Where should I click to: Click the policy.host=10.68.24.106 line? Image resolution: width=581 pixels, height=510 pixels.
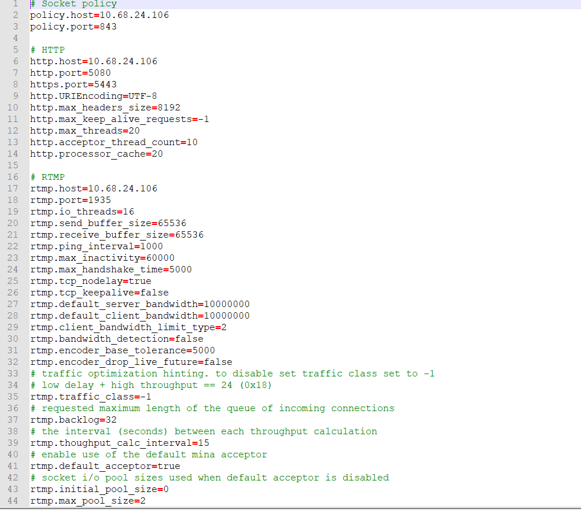point(100,15)
